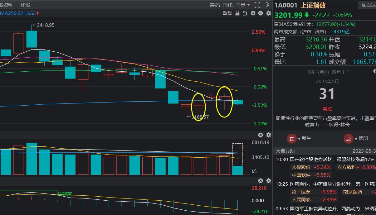Add index to watchlist via 加自选
This screenshot has height=215, width=376.
click(x=367, y=5)
